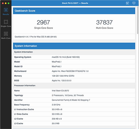The width and height of the screenshot is (139, 129).
Task: Click the L1 Instruction Cache label
Action: 24,109
